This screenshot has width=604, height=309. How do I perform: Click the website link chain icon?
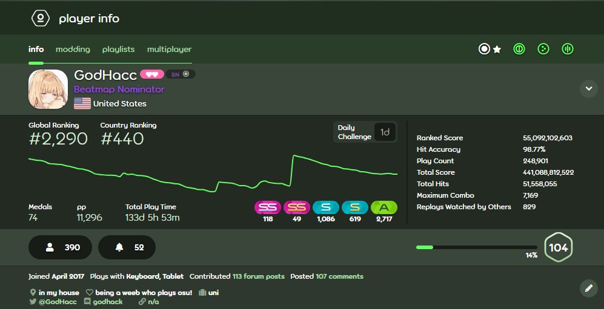pyautogui.click(x=142, y=302)
